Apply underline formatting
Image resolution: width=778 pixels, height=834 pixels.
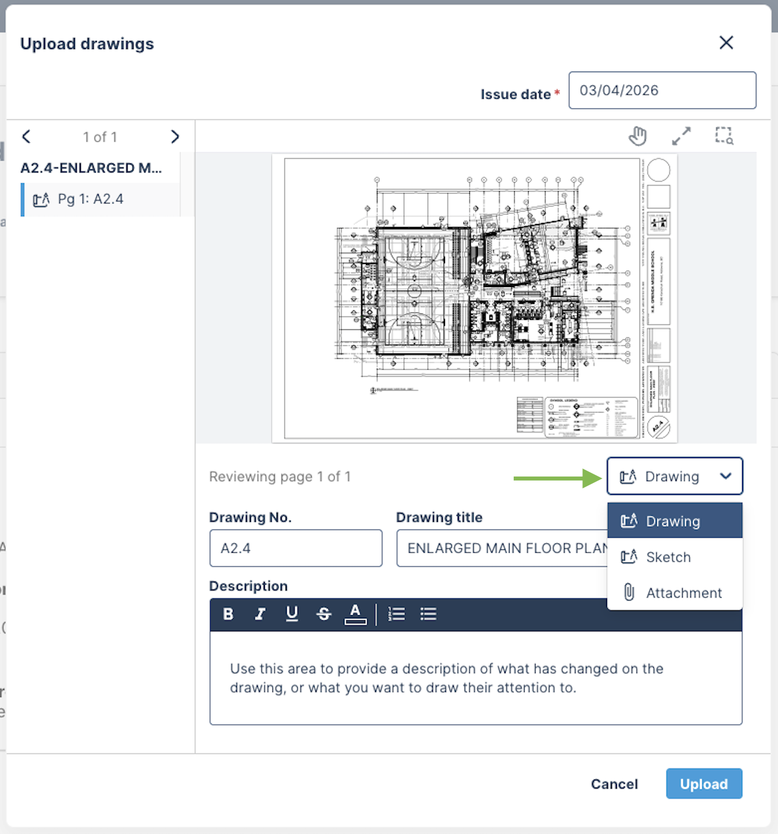click(292, 614)
